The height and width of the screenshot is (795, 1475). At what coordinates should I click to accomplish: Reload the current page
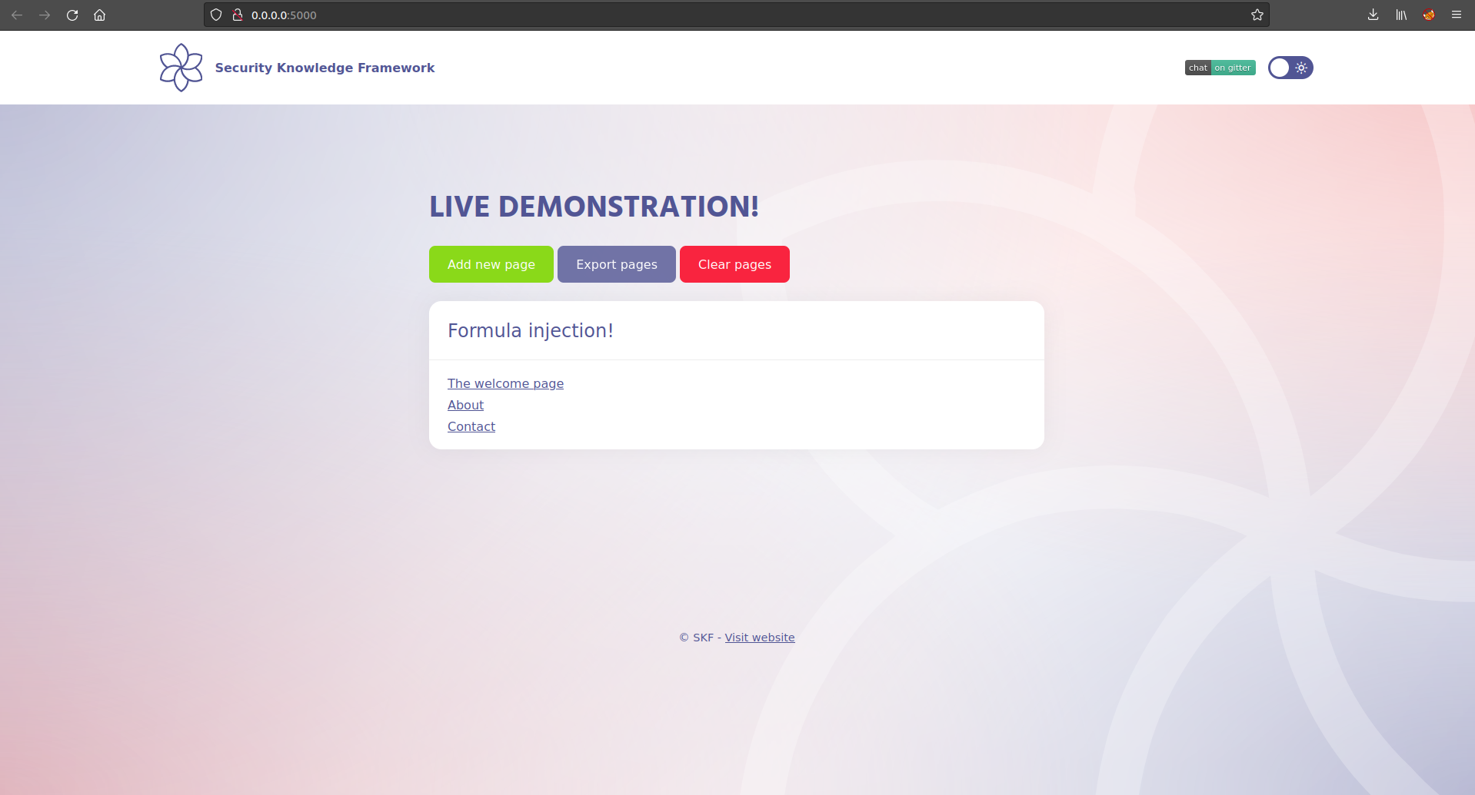(x=72, y=15)
